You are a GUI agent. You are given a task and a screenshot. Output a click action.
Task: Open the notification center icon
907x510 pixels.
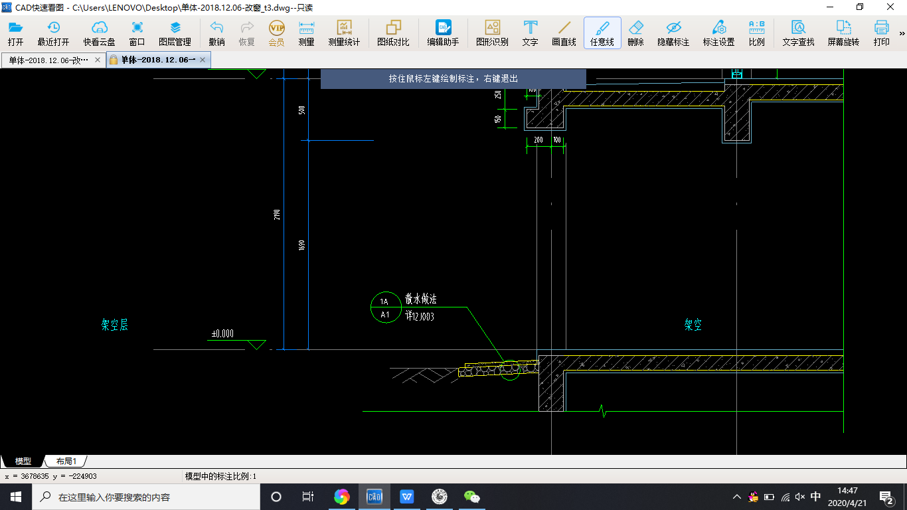886,497
